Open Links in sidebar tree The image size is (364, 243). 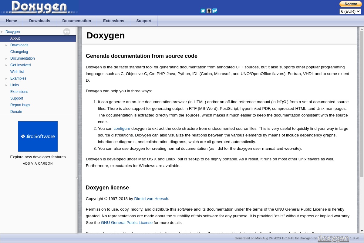pos(15,85)
